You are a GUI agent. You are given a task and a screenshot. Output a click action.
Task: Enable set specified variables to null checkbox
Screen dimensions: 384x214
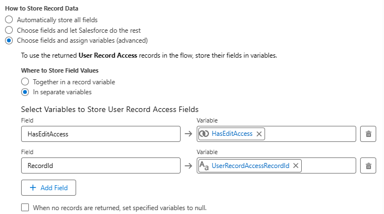[x=25, y=207]
